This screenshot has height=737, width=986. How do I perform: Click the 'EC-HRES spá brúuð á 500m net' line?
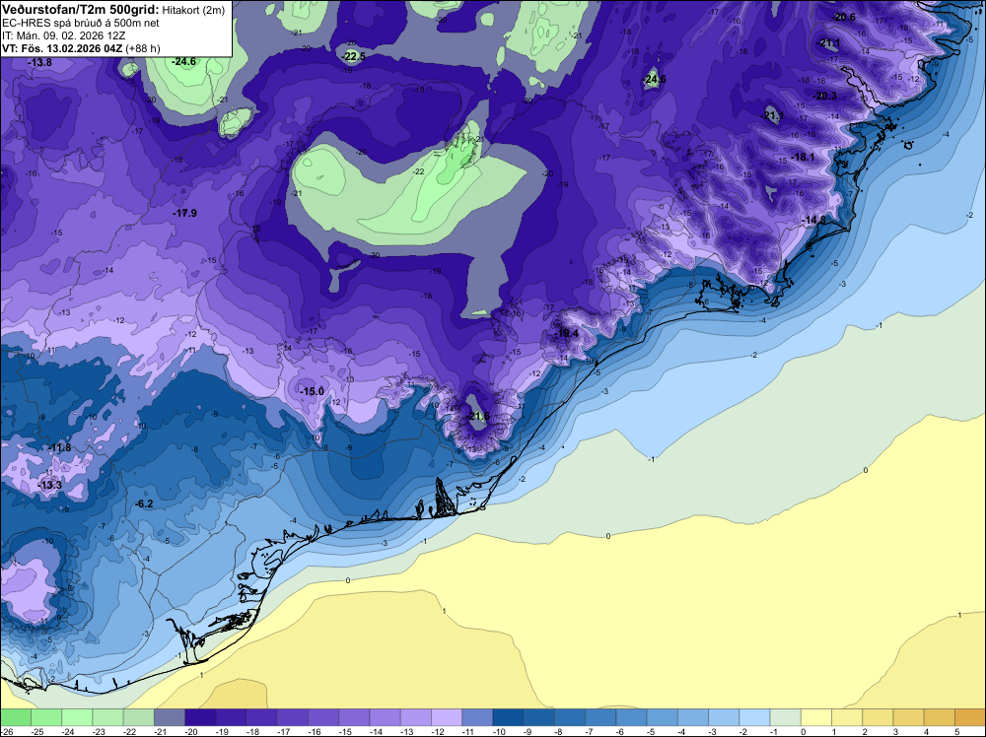click(x=81, y=23)
